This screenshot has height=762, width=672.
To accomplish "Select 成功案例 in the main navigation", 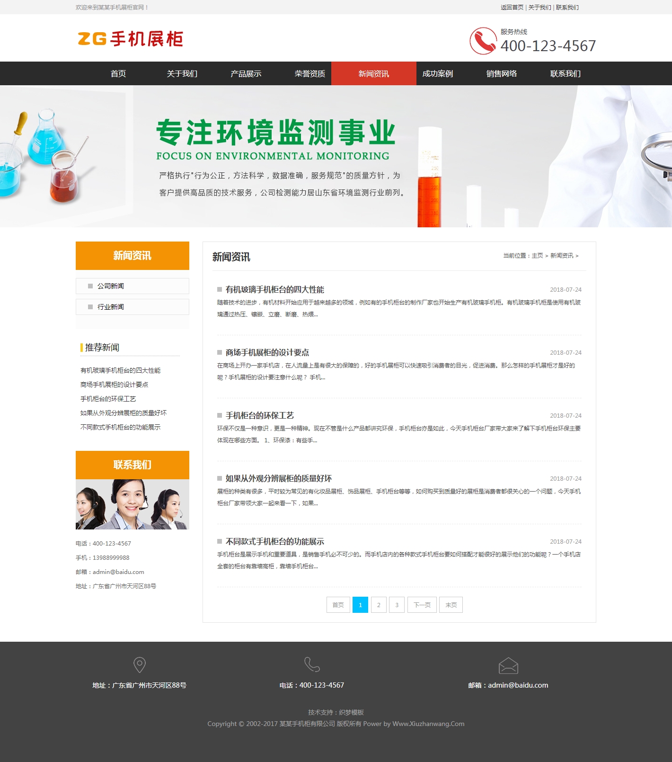I will 437,73.
